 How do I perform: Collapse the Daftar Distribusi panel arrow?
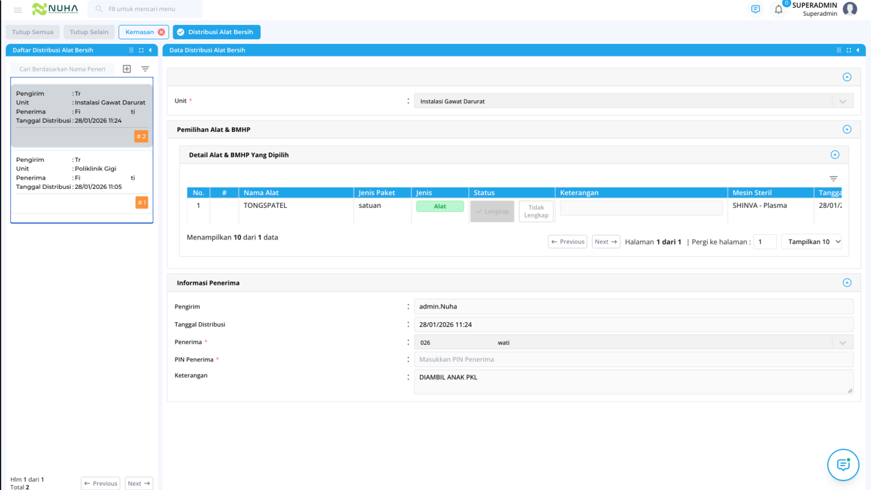[150, 50]
